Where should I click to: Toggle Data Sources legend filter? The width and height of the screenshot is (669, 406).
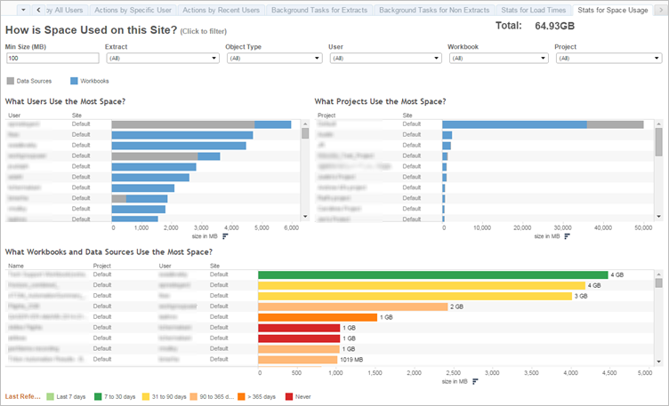(29, 81)
